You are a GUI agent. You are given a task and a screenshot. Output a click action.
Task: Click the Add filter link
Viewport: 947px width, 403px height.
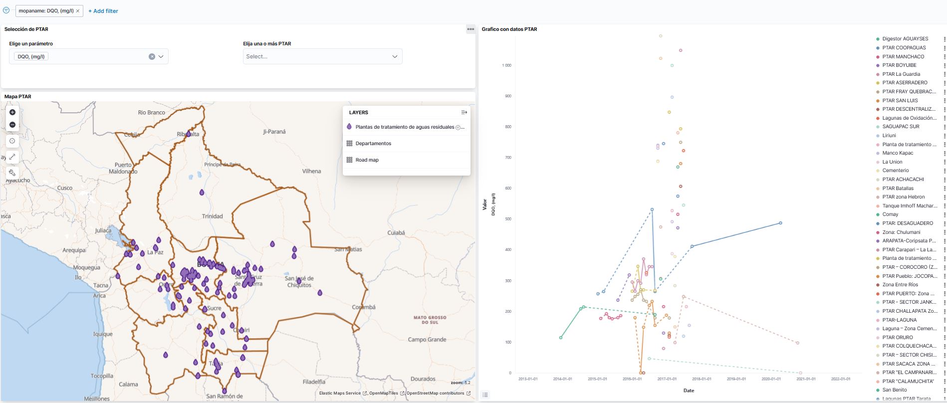click(x=103, y=11)
